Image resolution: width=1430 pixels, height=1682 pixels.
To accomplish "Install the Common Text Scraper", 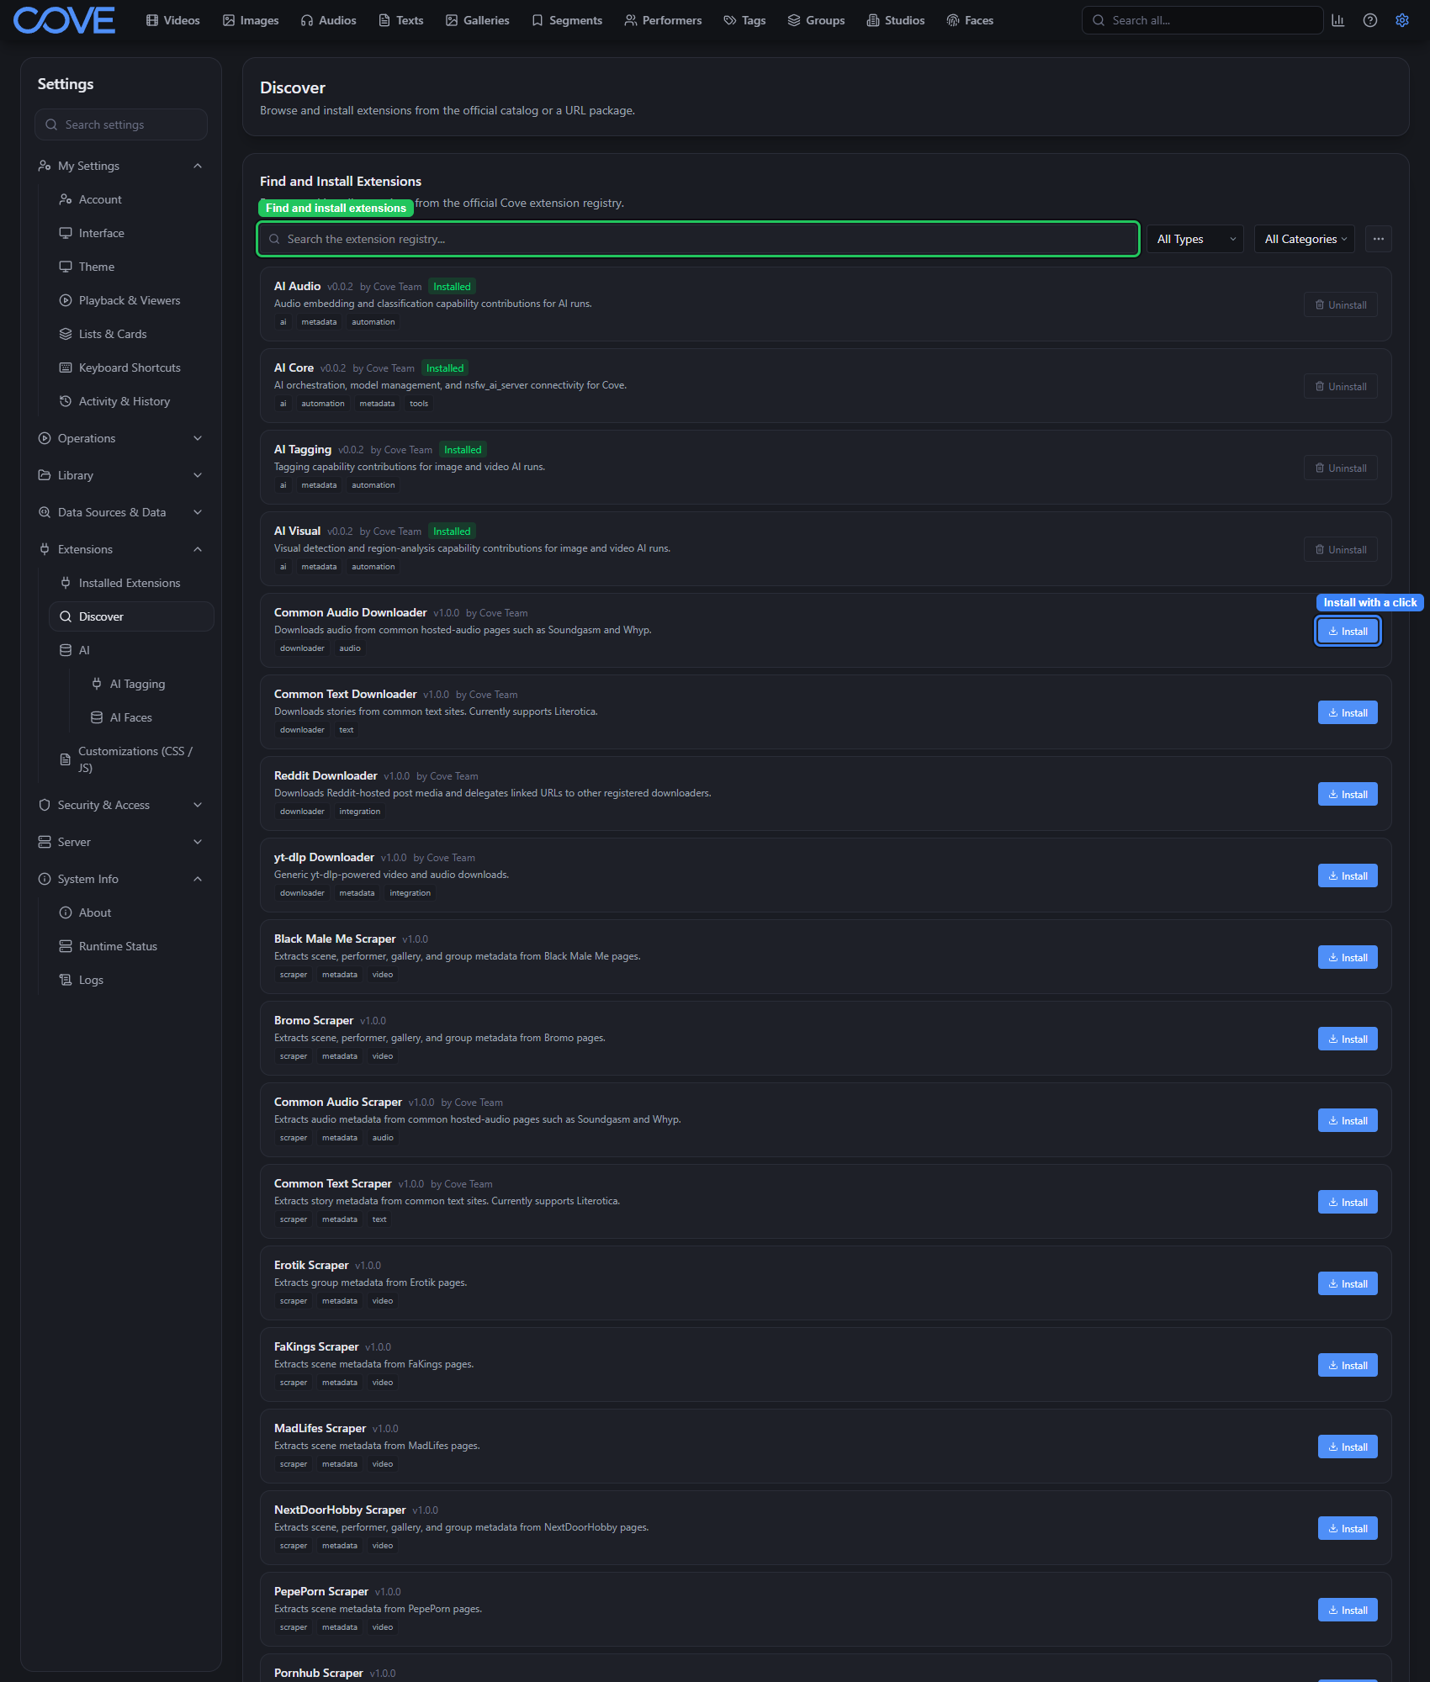I will click(1348, 1202).
